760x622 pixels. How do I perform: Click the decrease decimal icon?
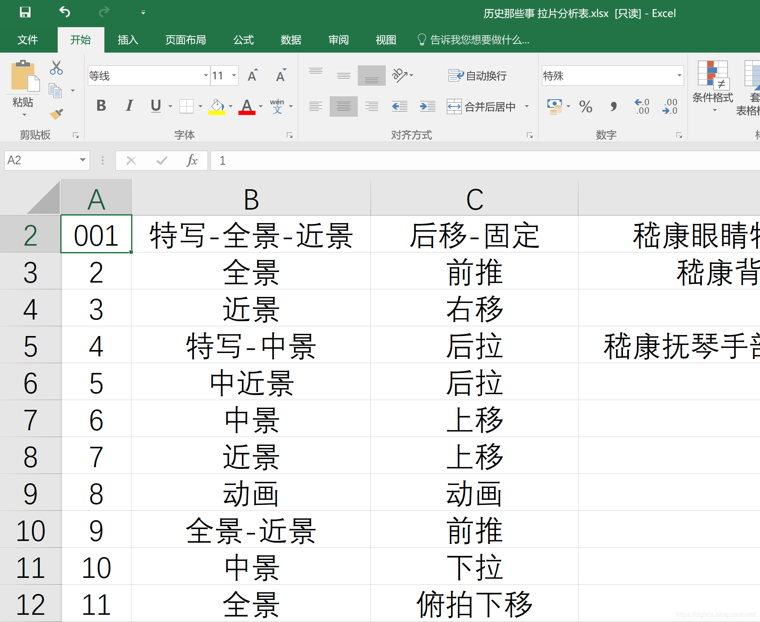tap(670, 106)
